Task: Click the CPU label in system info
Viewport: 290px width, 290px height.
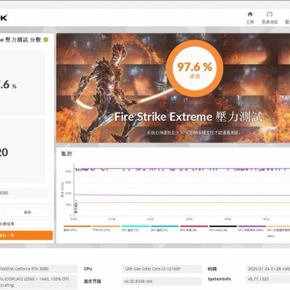Action: pyautogui.click(x=88, y=269)
